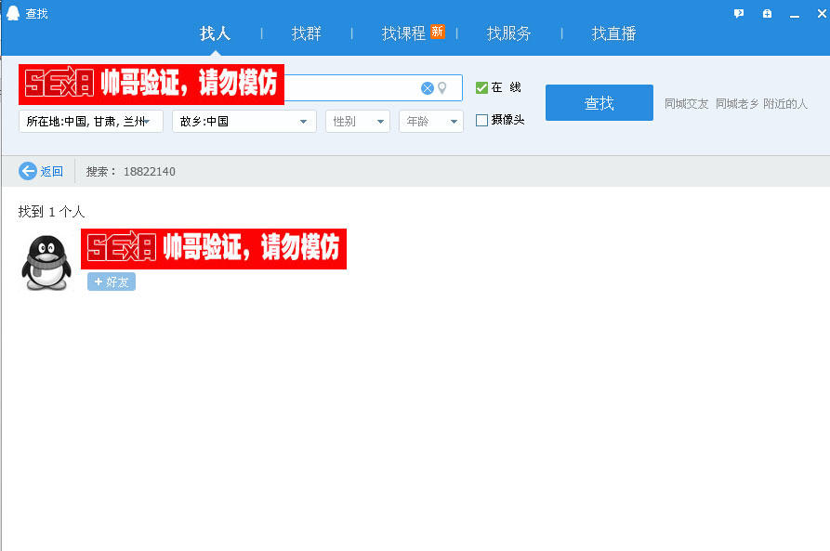Switch to the 找服务 tab

[507, 33]
